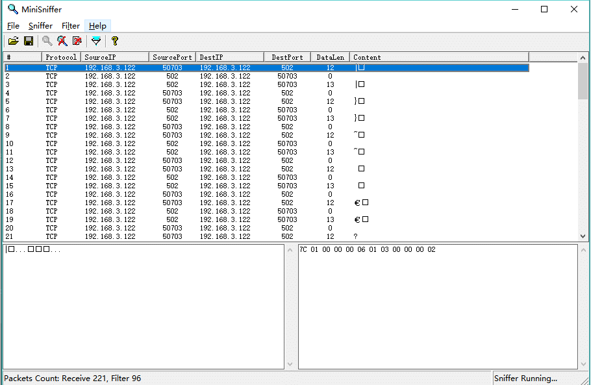Clear the packet list using the toolbar icon

click(x=77, y=41)
